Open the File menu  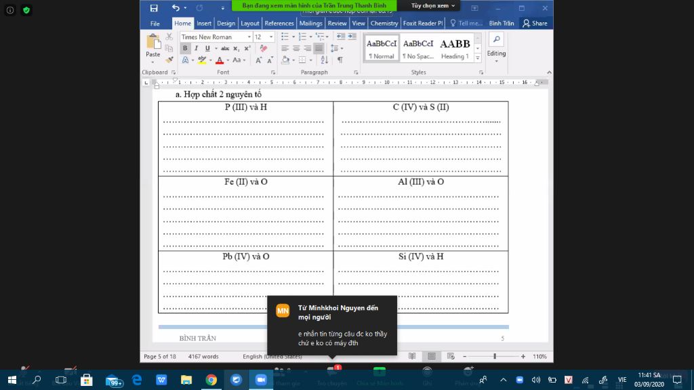155,24
